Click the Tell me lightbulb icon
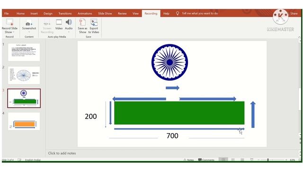The image size is (303, 170). (x=178, y=13)
